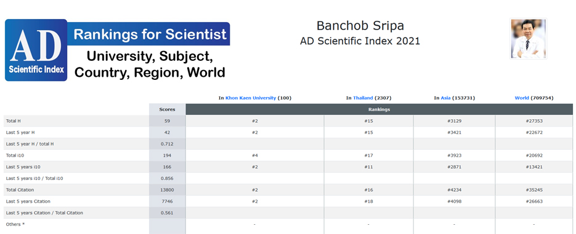This screenshot has width=576, height=234.
Task: Click the AD Scientific Index logo
Action: tap(36, 50)
